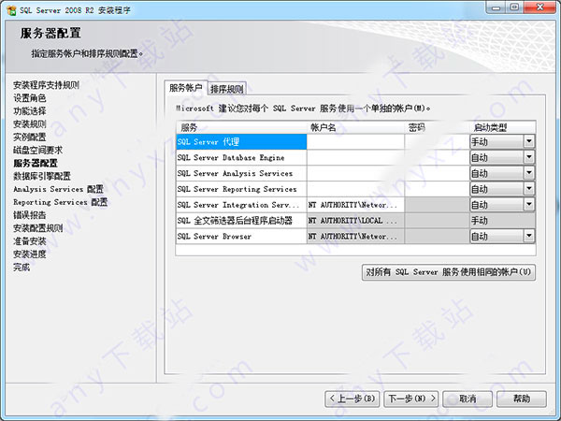Image resolution: width=561 pixels, height=421 pixels.
Task: Click 错误报告 step in sidebar
Action: pos(30,215)
